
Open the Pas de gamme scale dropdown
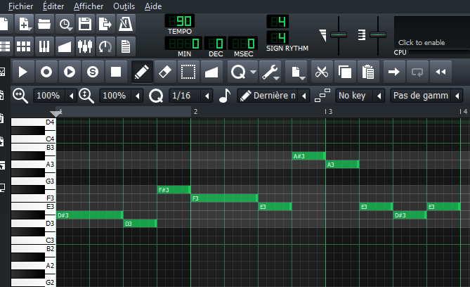pos(426,96)
